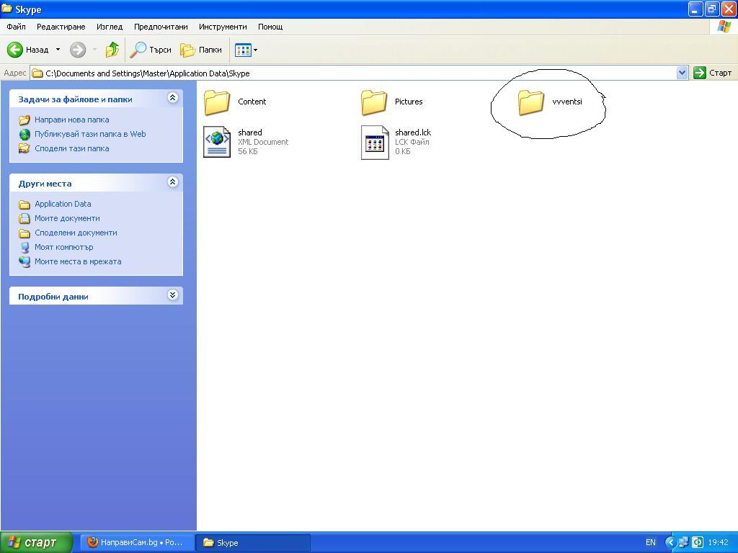
Task: Select the Content folder icon
Action: tap(217, 102)
